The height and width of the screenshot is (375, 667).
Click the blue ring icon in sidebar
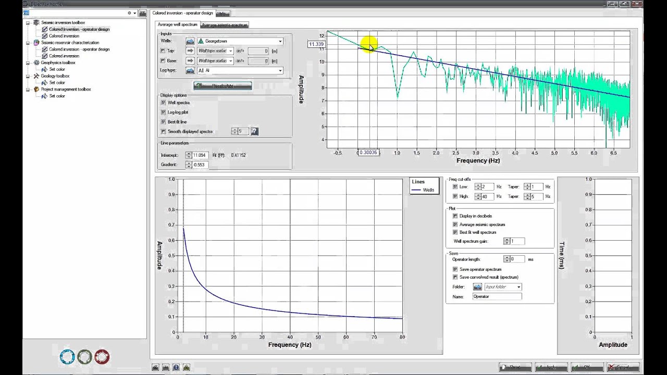coord(67,357)
